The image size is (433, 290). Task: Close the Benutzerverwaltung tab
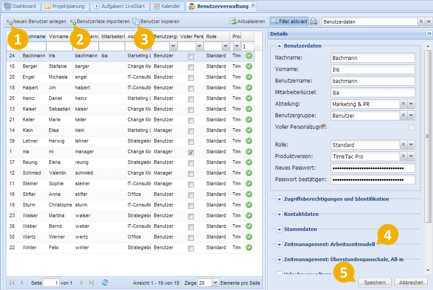253,5
